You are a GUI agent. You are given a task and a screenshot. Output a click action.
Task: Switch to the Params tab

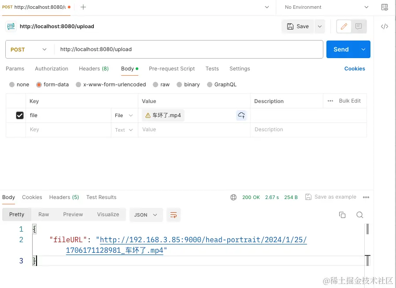(x=15, y=69)
